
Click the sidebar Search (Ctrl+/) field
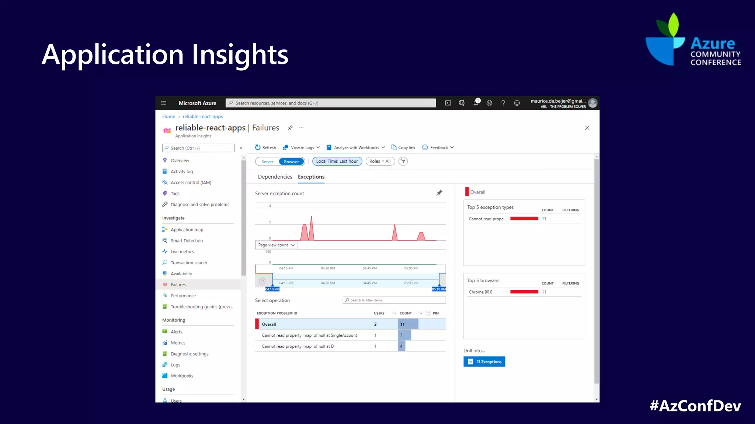[198, 148]
